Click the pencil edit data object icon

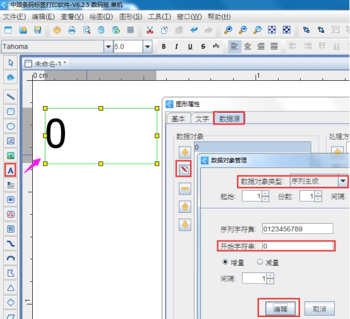point(184,170)
